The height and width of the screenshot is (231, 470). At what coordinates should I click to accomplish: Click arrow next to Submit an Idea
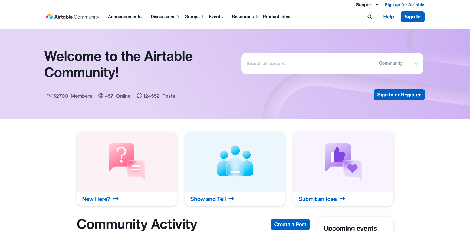342,199
